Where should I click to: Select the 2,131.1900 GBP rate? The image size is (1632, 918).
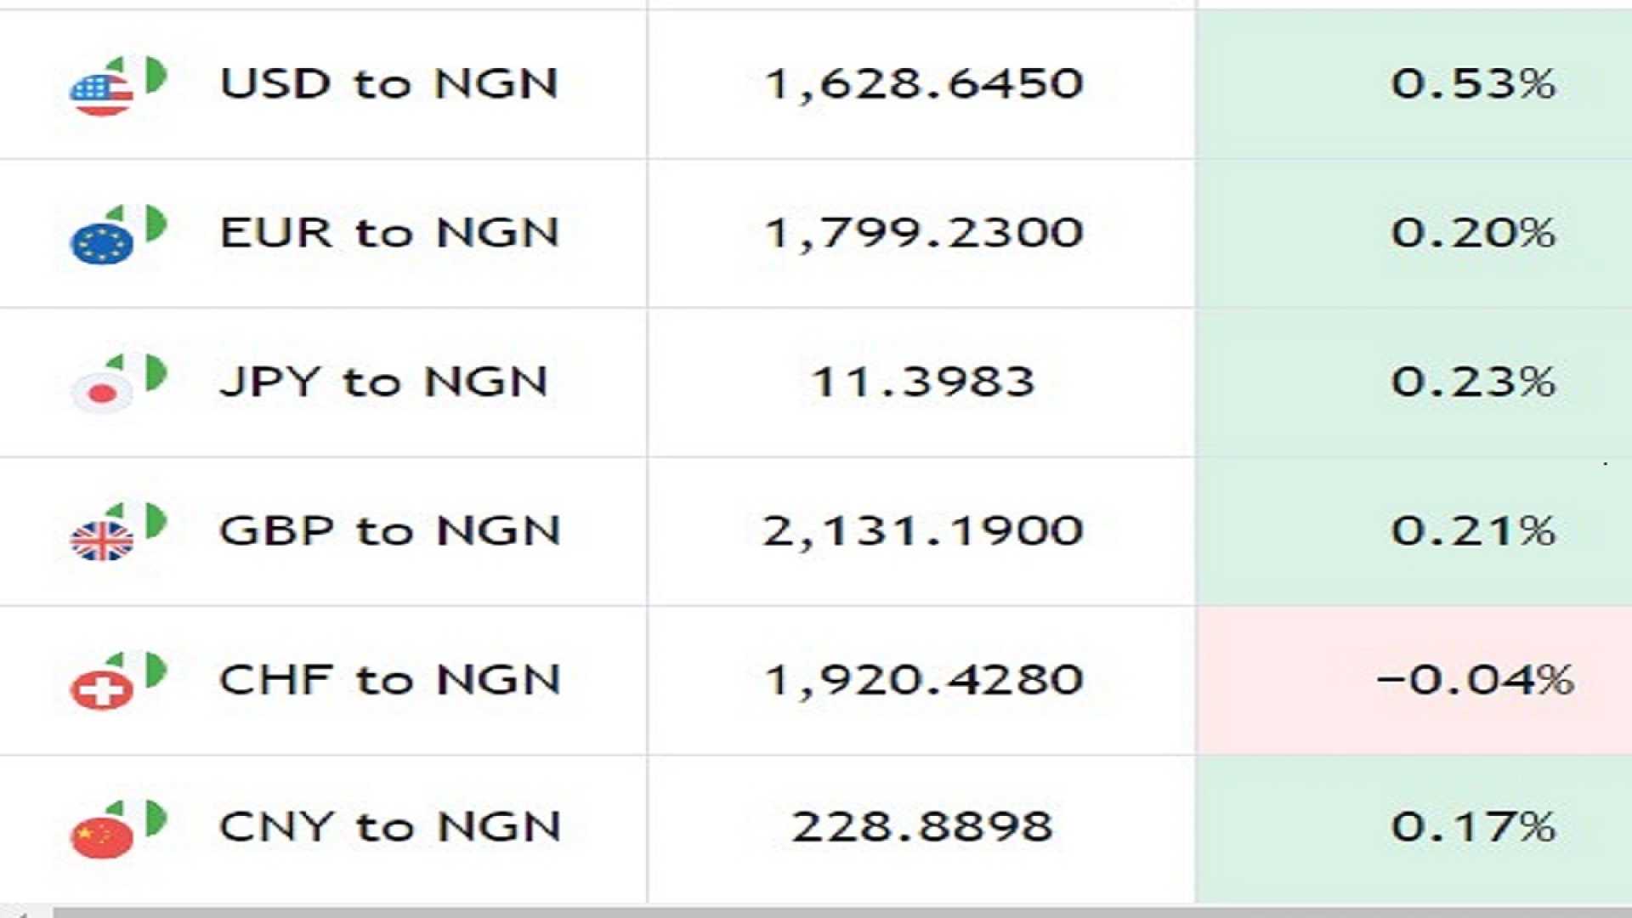point(923,530)
